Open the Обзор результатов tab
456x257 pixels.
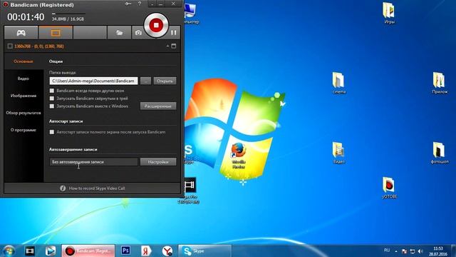tap(24, 113)
